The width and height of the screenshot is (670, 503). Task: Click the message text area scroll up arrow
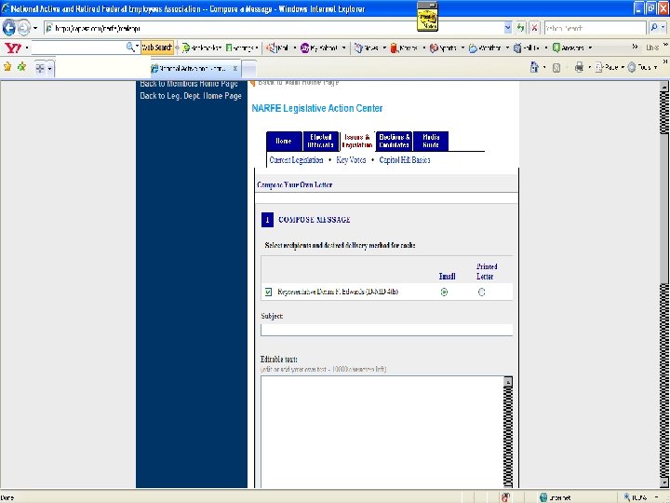pyautogui.click(x=508, y=382)
